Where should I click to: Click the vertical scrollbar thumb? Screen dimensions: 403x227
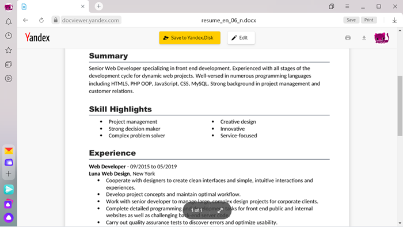[x=400, y=106]
